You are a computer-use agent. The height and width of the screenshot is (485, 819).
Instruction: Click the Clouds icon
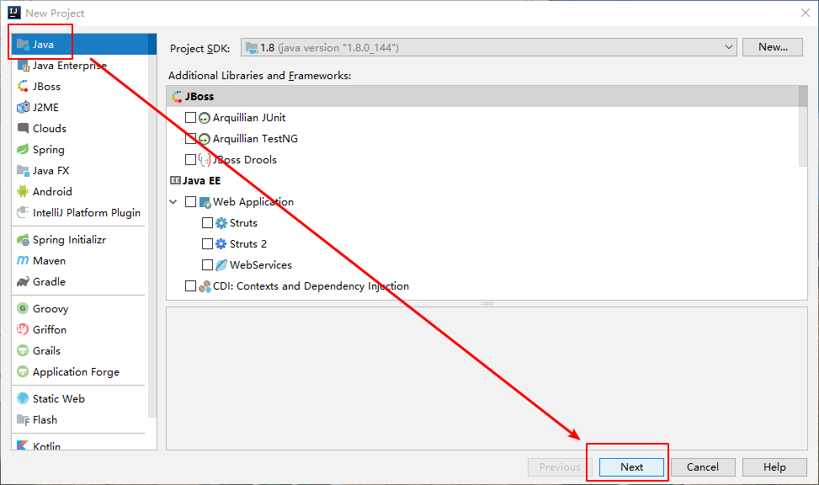(x=23, y=128)
